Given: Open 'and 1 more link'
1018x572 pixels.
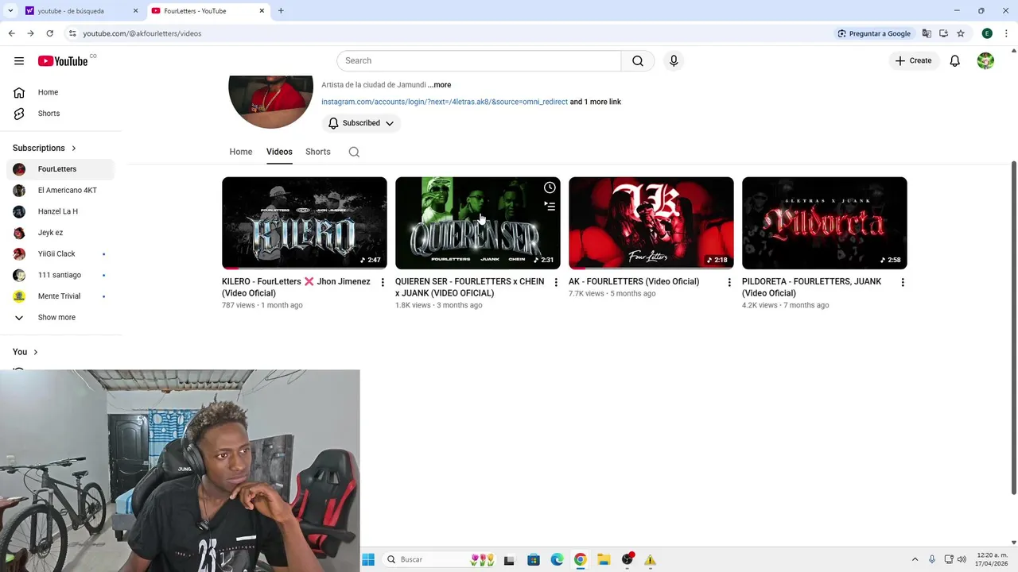Looking at the screenshot, I should 596,102.
